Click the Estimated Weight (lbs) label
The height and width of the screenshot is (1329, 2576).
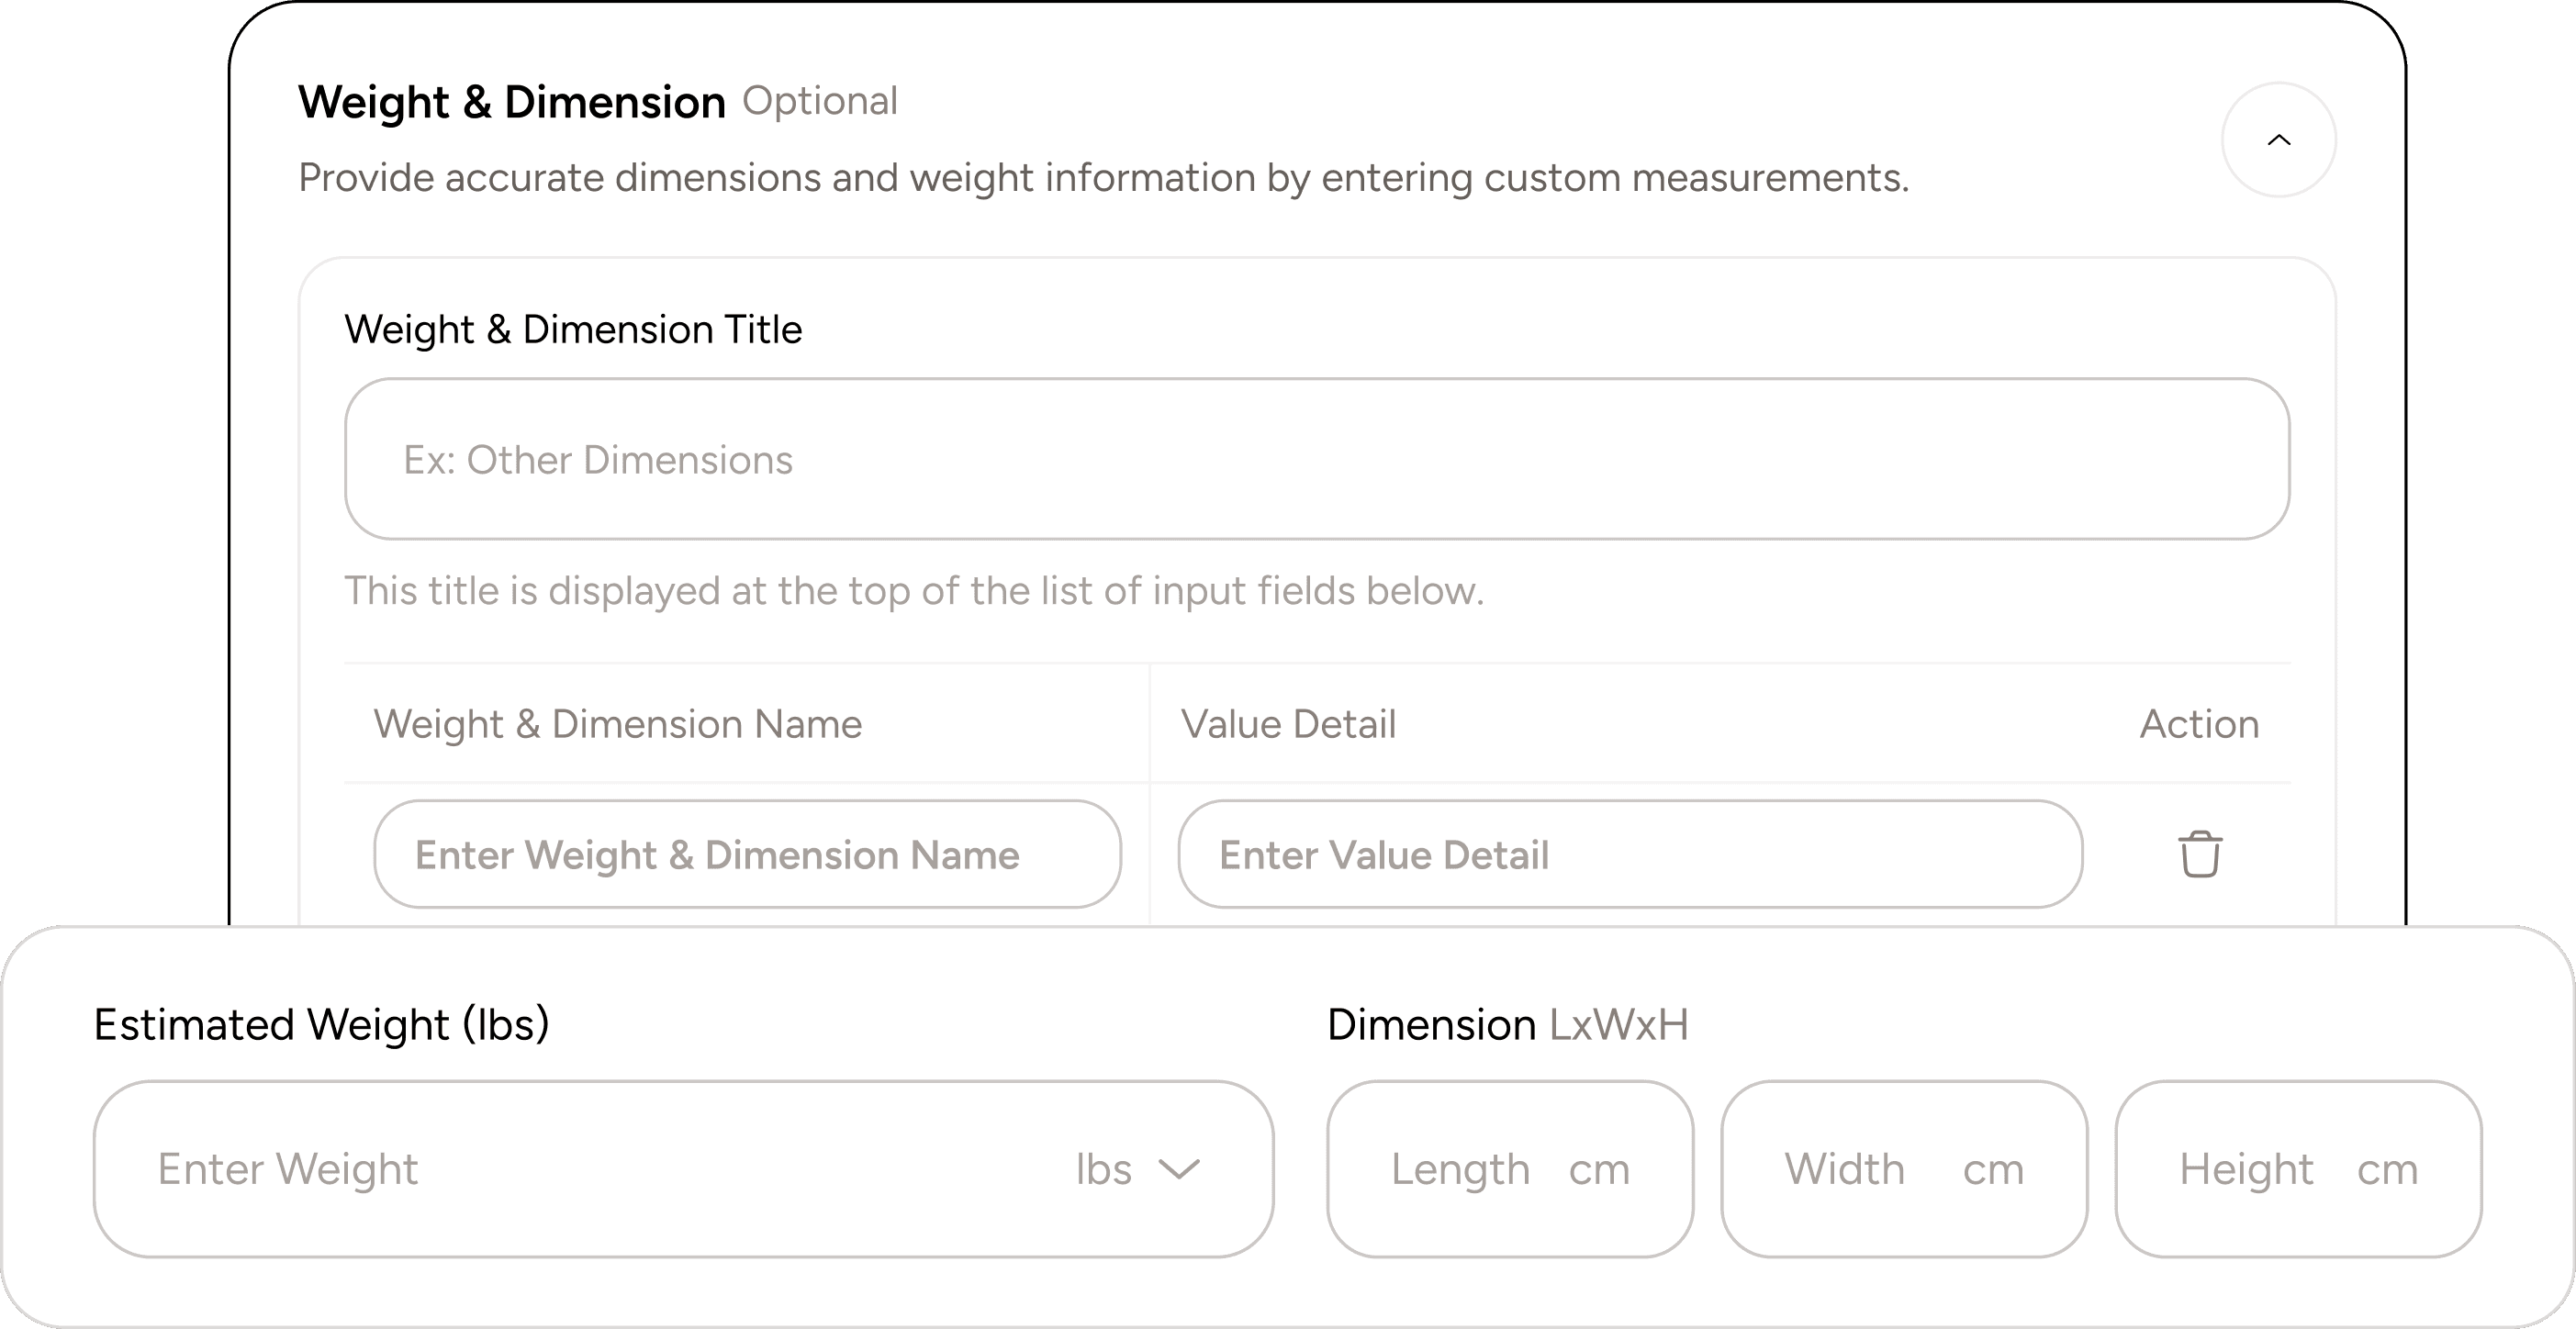pyautogui.click(x=322, y=1024)
